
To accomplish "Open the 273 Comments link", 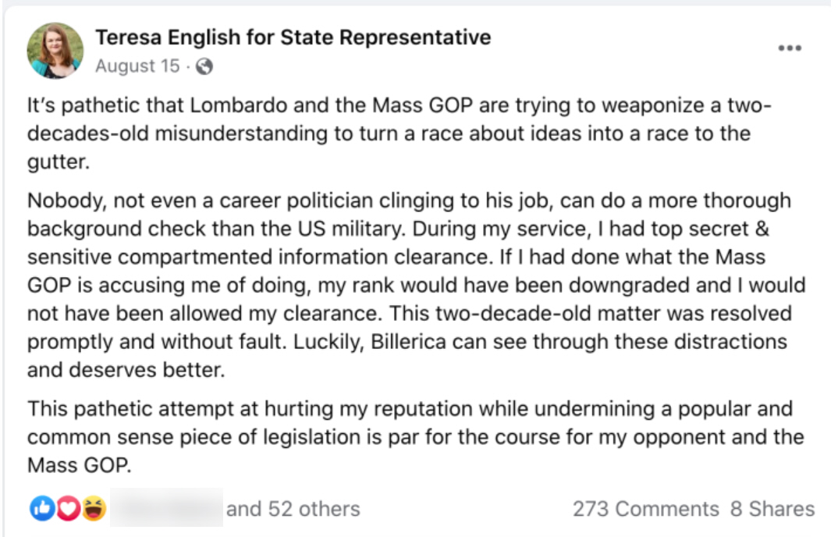I will 645,510.
